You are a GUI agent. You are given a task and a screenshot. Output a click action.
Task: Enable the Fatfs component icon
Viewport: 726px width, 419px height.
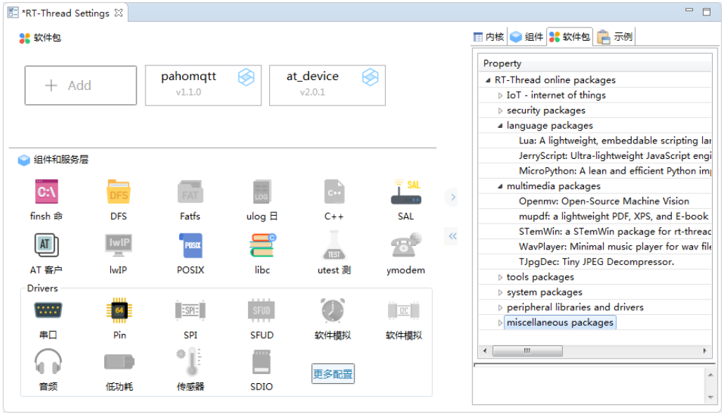click(190, 192)
